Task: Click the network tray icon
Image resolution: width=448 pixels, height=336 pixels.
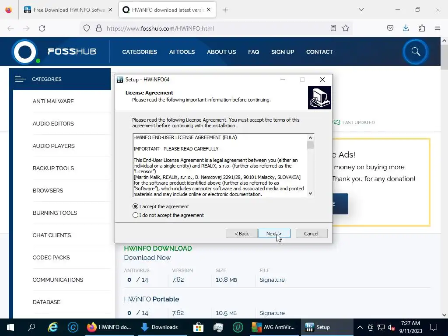Action: pyautogui.click(x=381, y=327)
